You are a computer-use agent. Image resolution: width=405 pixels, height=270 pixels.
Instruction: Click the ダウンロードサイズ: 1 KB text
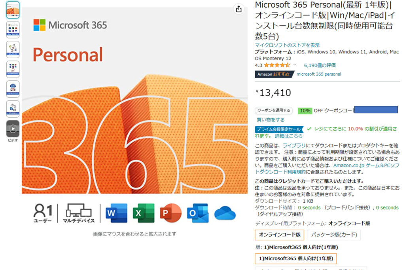[284, 201]
